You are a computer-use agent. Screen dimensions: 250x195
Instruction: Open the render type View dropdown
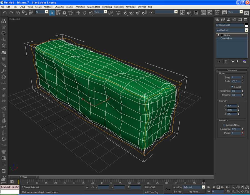tap(241, 12)
